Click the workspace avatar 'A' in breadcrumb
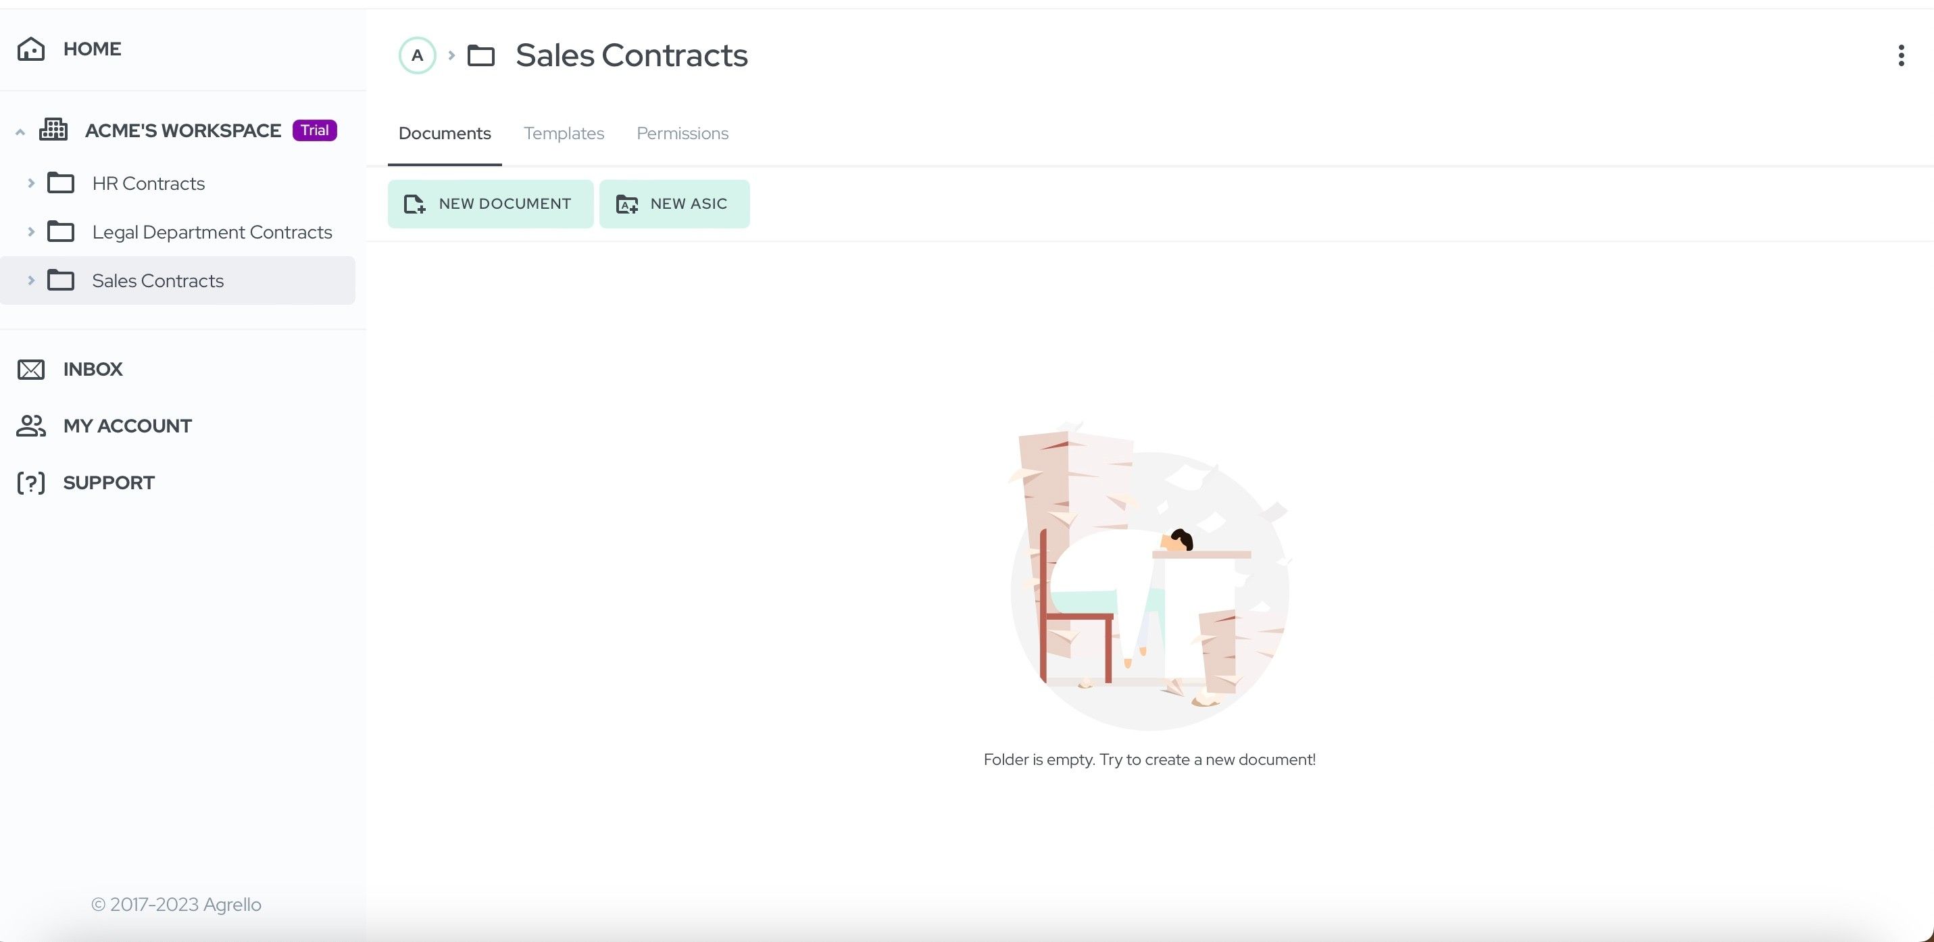1934x942 pixels. [418, 55]
